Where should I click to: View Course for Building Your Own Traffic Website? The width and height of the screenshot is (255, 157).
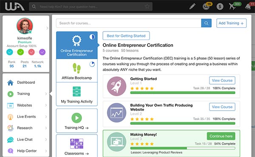coord(222,107)
